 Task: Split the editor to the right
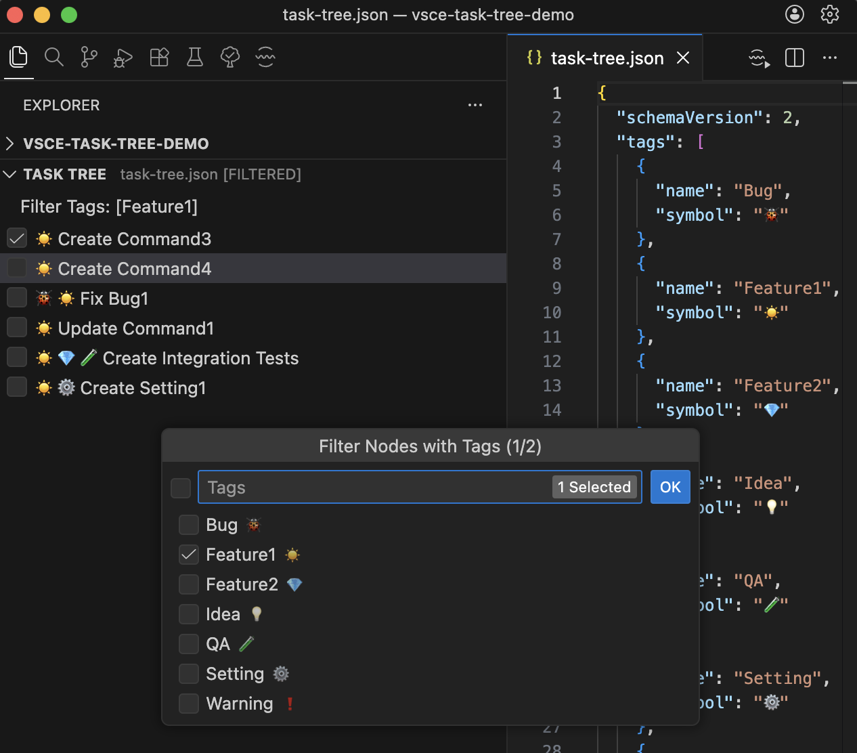point(795,58)
